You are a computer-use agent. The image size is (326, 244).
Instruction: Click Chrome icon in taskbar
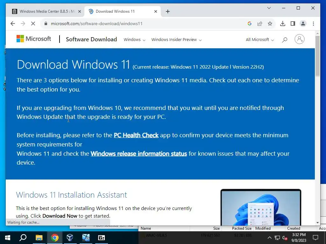pyautogui.click(x=55, y=238)
